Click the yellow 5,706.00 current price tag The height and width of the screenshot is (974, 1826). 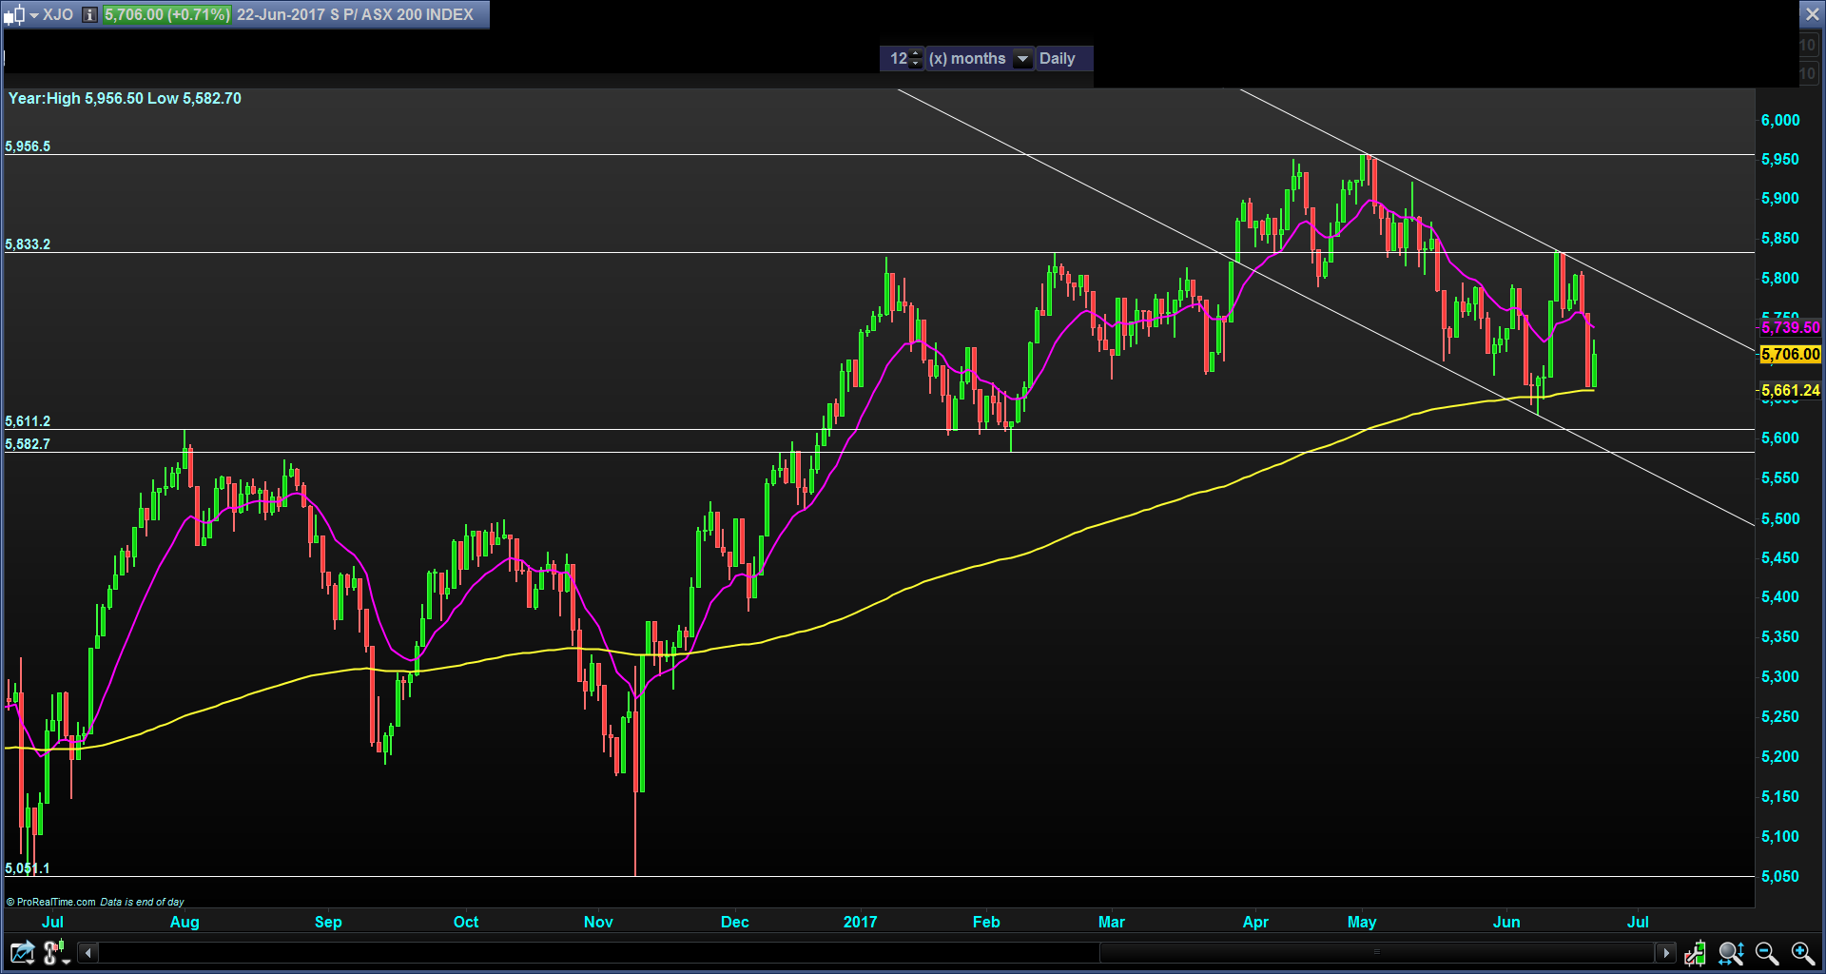click(1790, 354)
